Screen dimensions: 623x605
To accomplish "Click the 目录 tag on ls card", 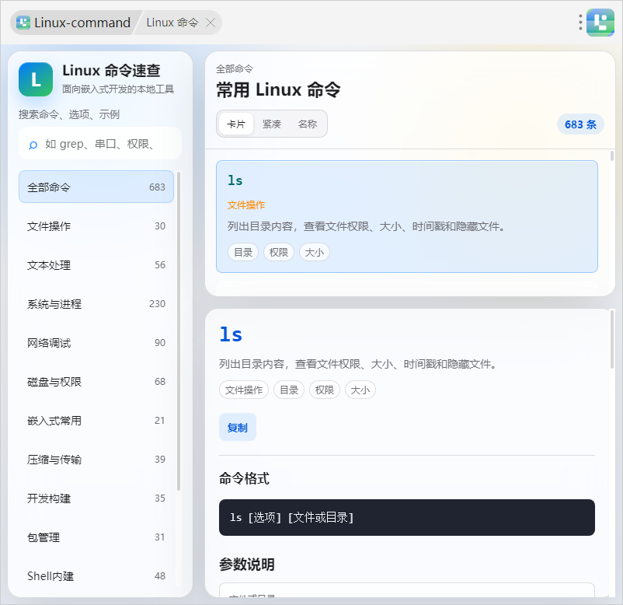I will pos(243,252).
